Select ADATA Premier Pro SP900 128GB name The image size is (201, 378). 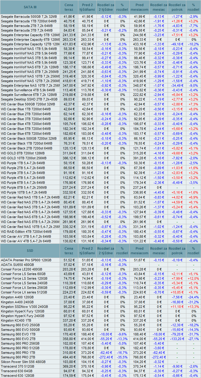click(x=26, y=260)
